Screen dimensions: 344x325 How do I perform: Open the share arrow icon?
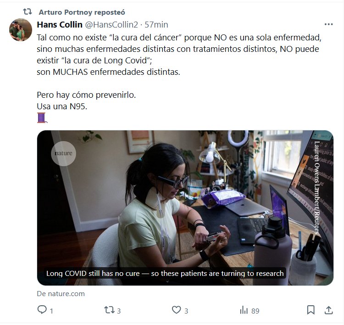[x=328, y=310]
